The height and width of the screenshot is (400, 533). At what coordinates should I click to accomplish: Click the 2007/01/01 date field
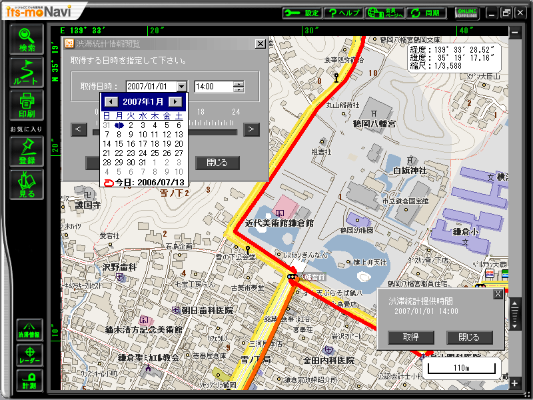[151, 87]
